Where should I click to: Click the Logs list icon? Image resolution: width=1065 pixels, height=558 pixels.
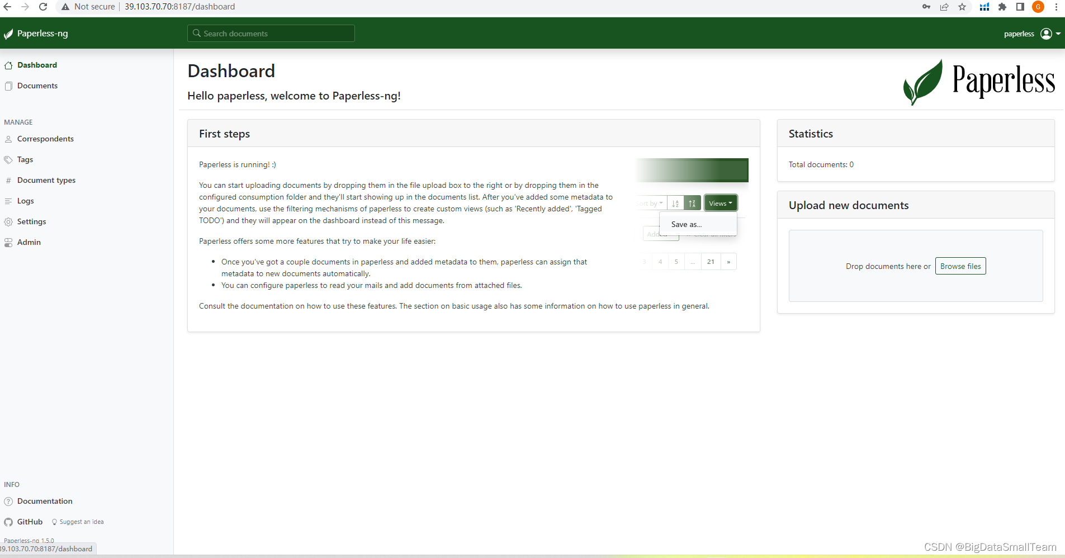tap(8, 201)
